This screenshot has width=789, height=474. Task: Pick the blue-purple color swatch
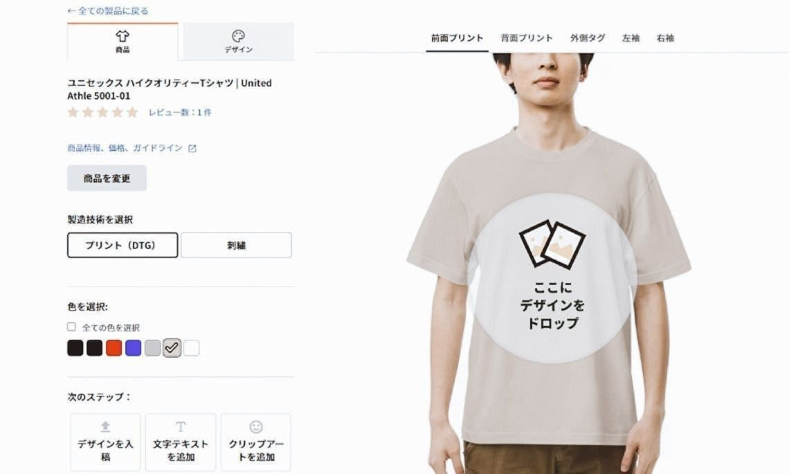tap(133, 347)
